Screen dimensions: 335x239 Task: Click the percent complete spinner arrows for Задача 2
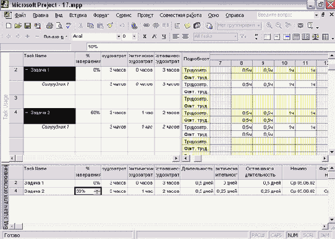coord(97,191)
